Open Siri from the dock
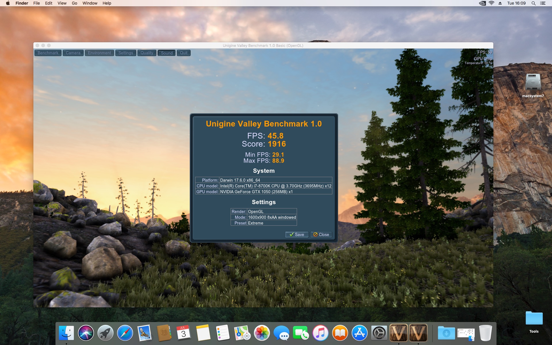The height and width of the screenshot is (345, 552). pyautogui.click(x=86, y=333)
